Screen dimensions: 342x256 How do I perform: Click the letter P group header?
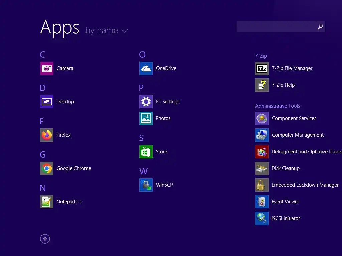(x=141, y=88)
